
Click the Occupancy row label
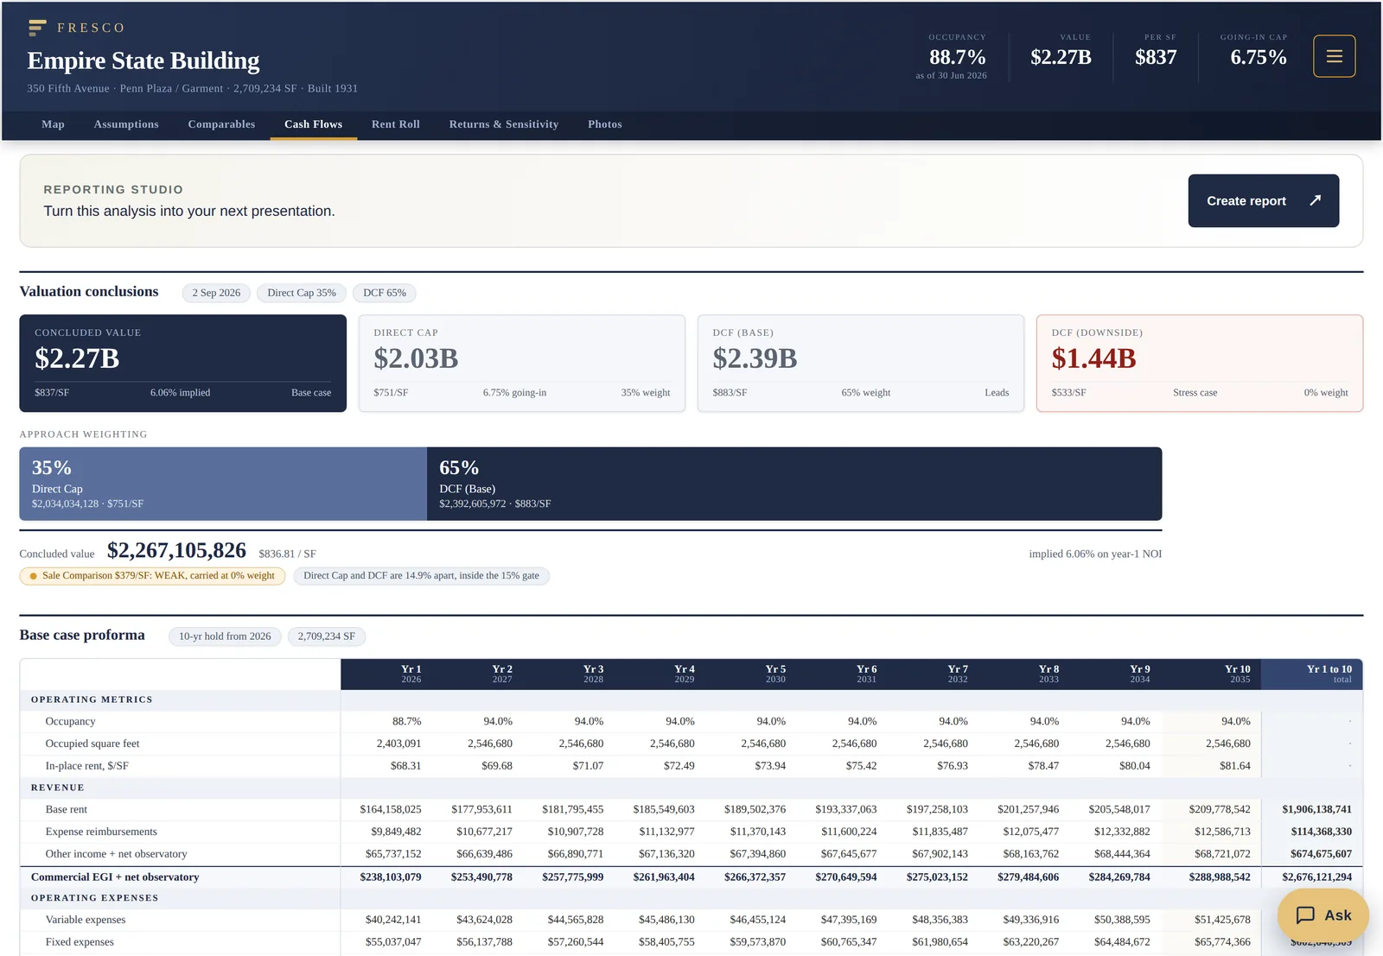[x=70, y=721]
